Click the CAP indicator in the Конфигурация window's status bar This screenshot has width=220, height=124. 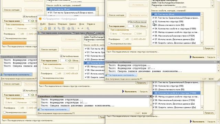coord(137,113)
